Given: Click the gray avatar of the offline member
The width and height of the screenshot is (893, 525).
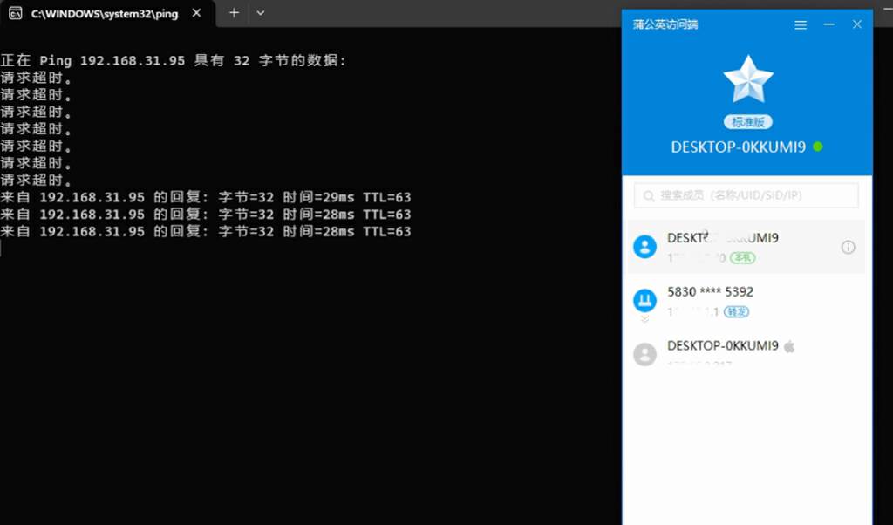Looking at the screenshot, I should (644, 354).
